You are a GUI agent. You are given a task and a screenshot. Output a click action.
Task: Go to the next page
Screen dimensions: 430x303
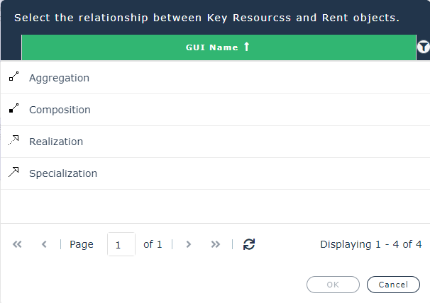click(x=188, y=244)
